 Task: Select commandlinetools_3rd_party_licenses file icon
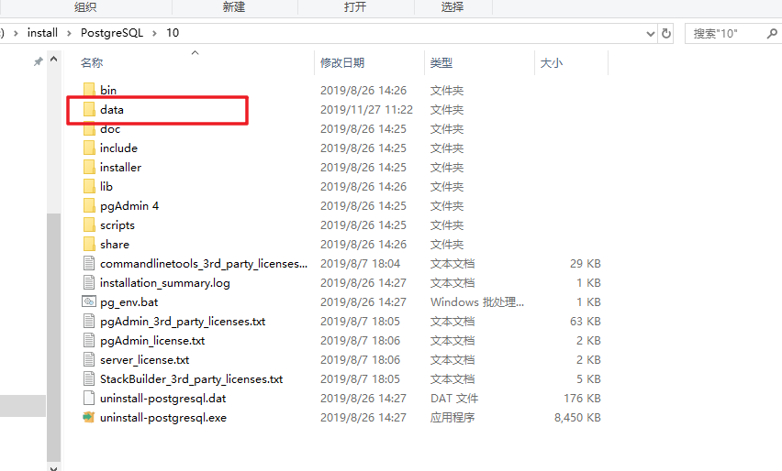(x=89, y=263)
